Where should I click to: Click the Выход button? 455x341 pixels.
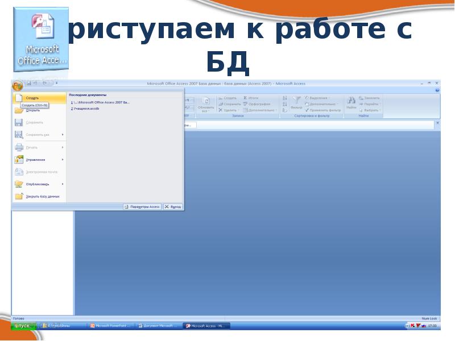(173, 207)
